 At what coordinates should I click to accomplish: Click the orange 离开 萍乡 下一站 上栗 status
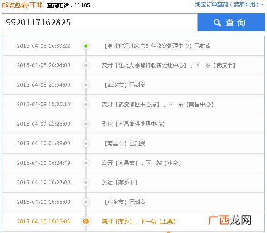(139, 221)
